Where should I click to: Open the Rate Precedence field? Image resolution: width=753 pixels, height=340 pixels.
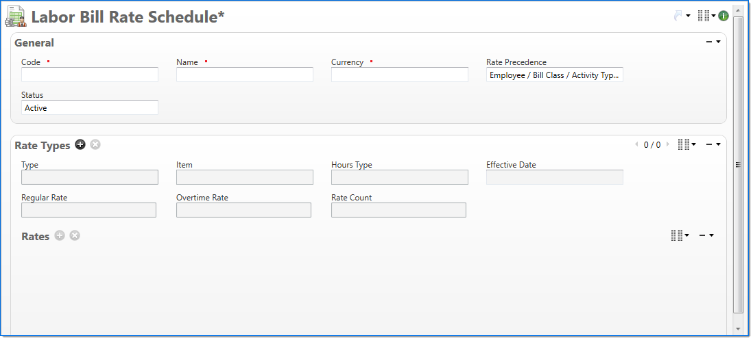(x=554, y=75)
